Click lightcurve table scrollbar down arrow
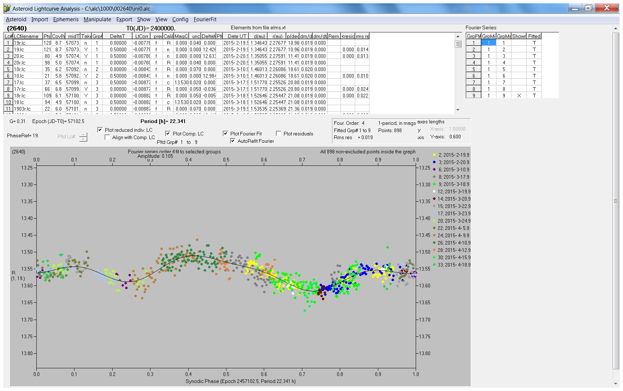Viewport: 623px width, 391px height. click(458, 110)
